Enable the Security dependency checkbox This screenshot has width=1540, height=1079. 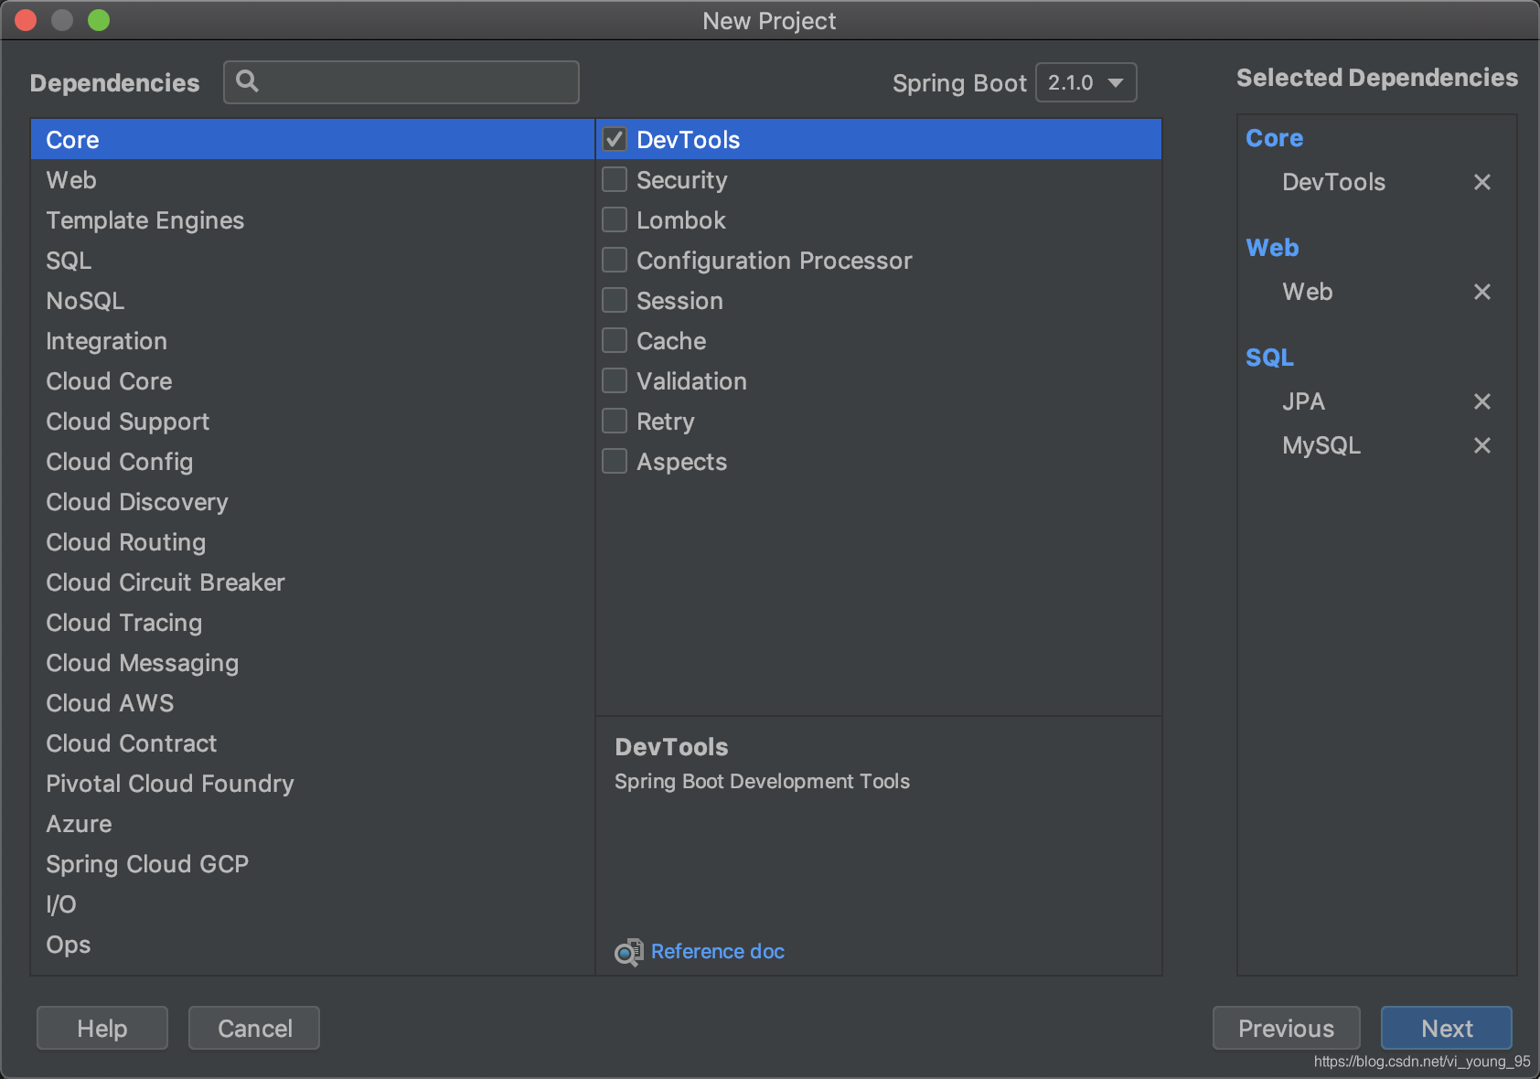pyautogui.click(x=615, y=179)
